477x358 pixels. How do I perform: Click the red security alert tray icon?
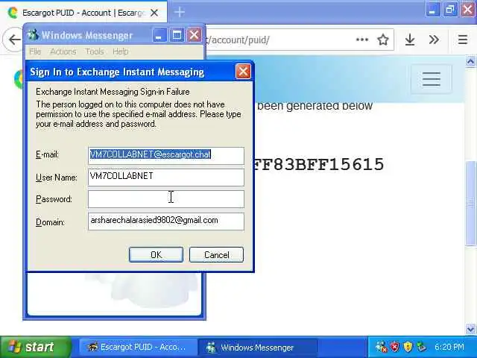(394, 347)
